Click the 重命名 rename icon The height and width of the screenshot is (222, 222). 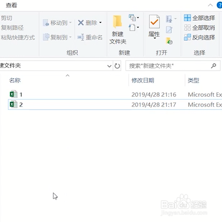[x=81, y=37]
